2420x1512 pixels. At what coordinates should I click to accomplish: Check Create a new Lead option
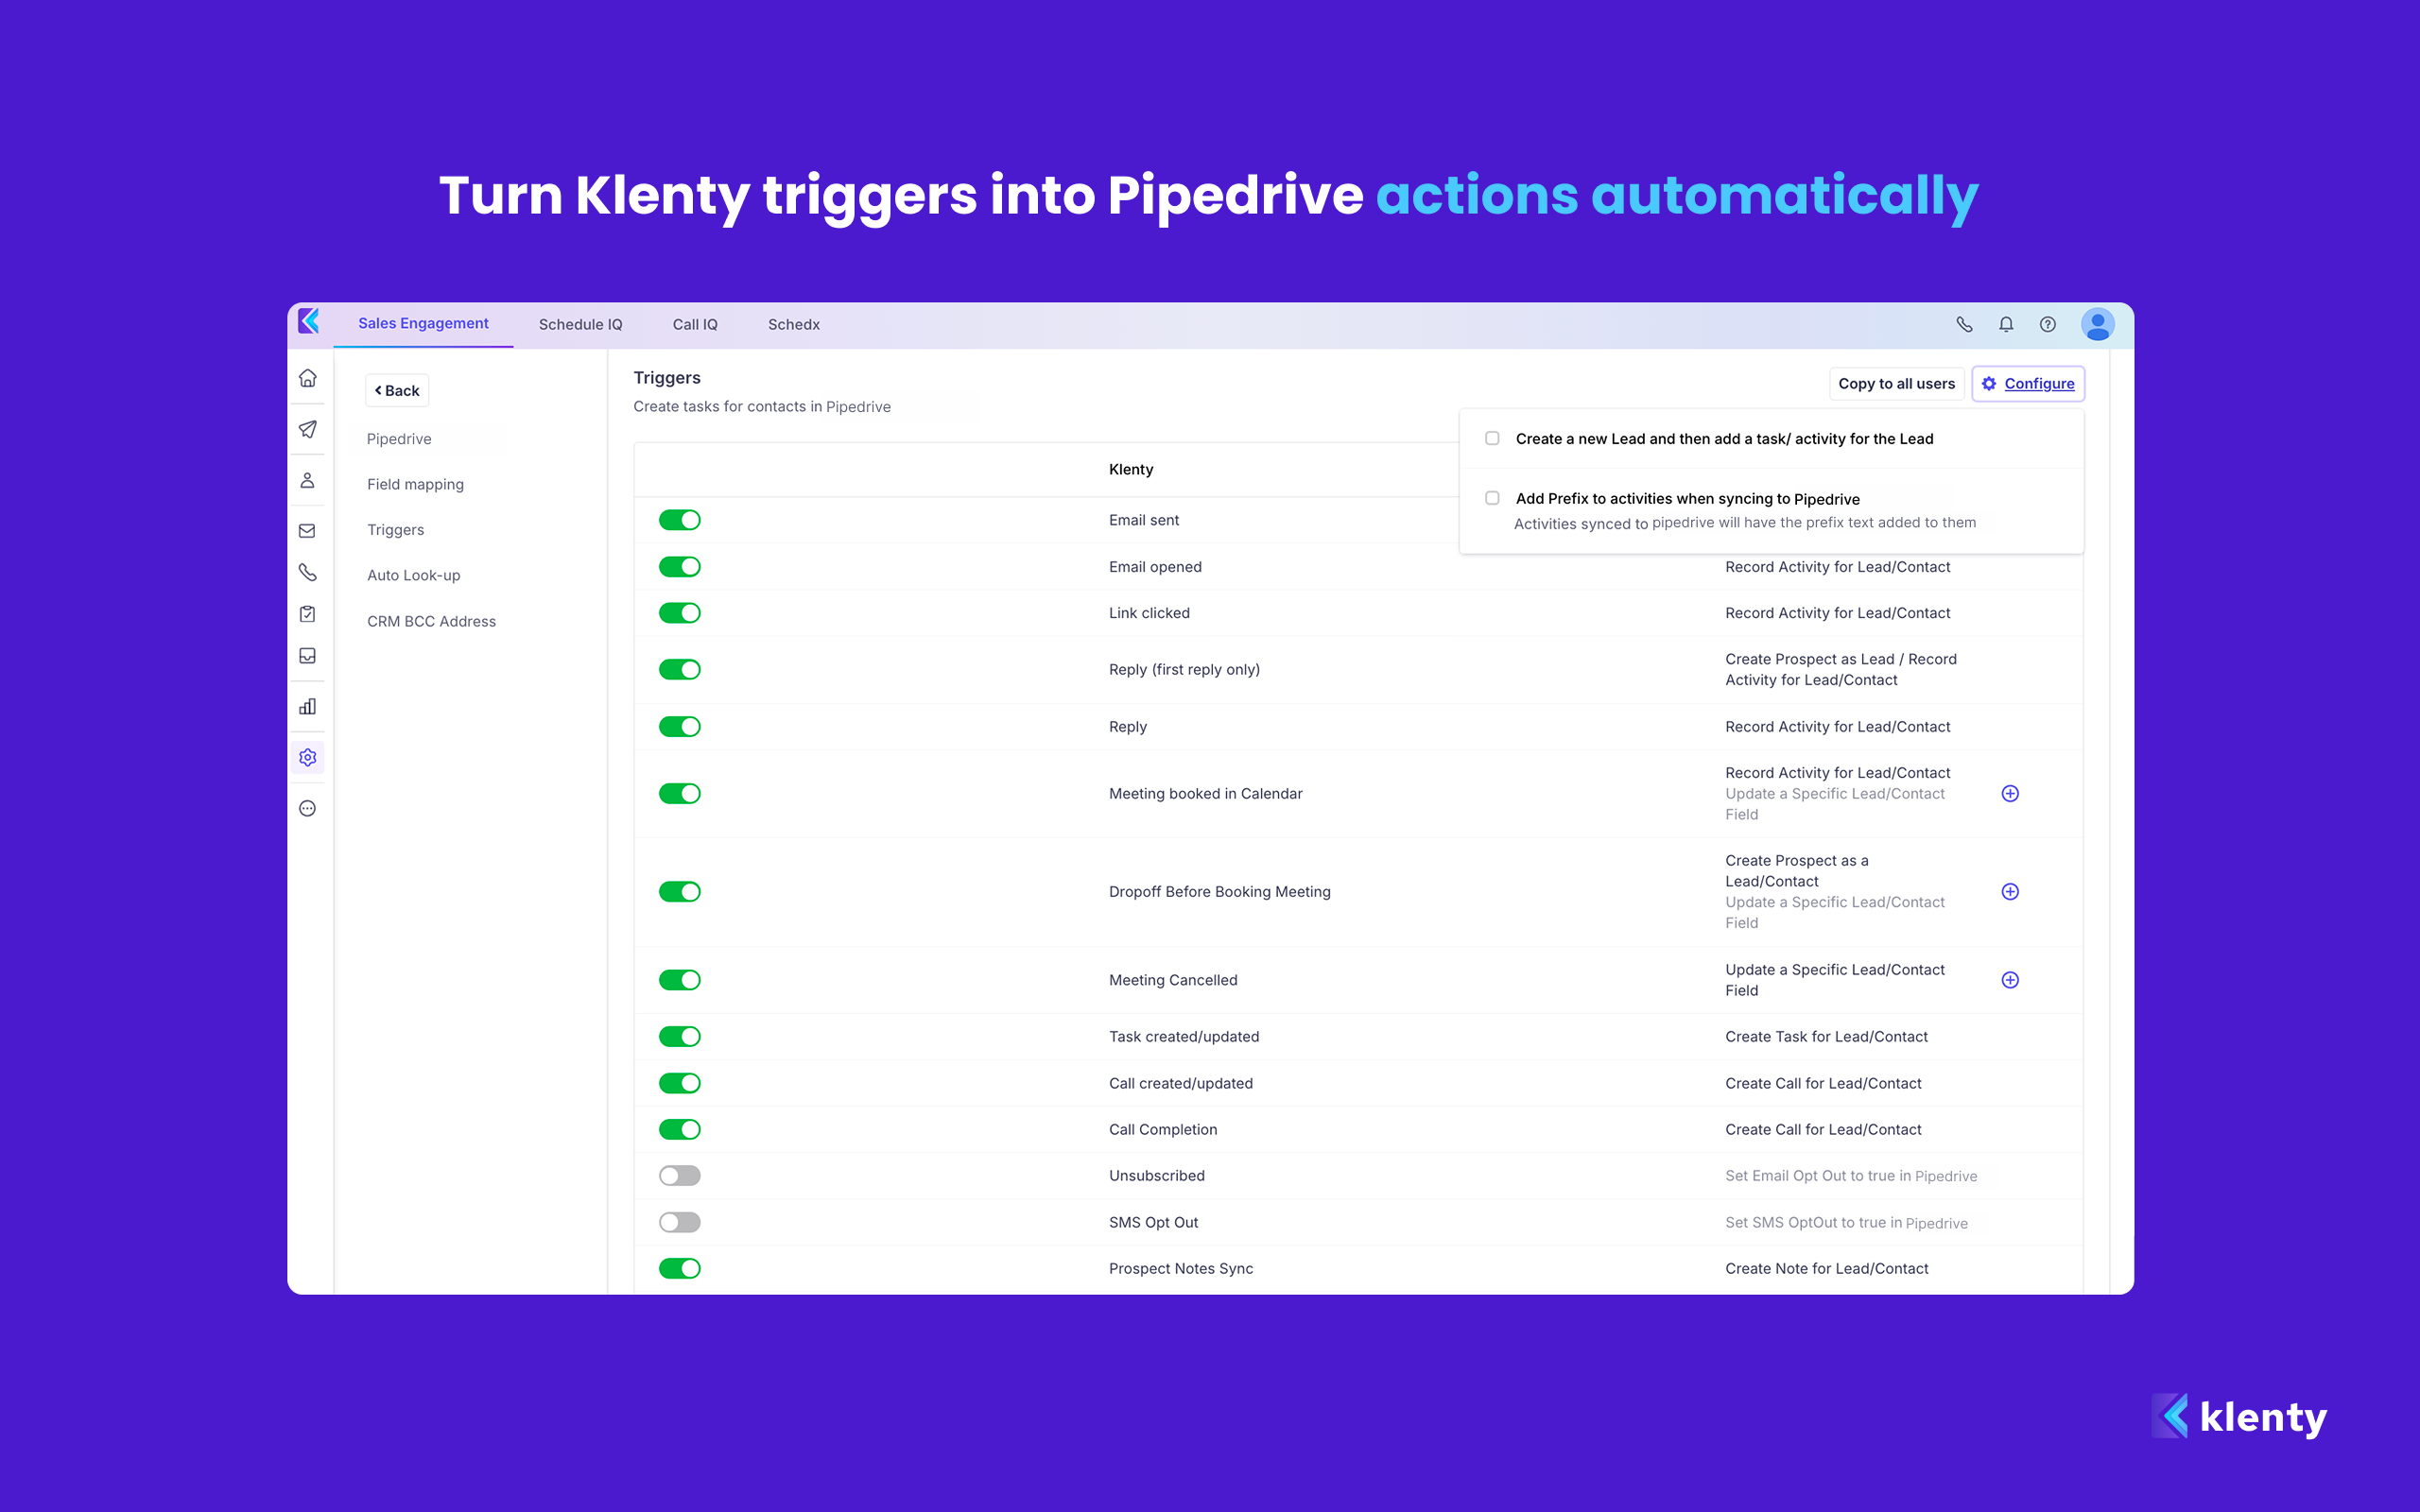point(1492,438)
